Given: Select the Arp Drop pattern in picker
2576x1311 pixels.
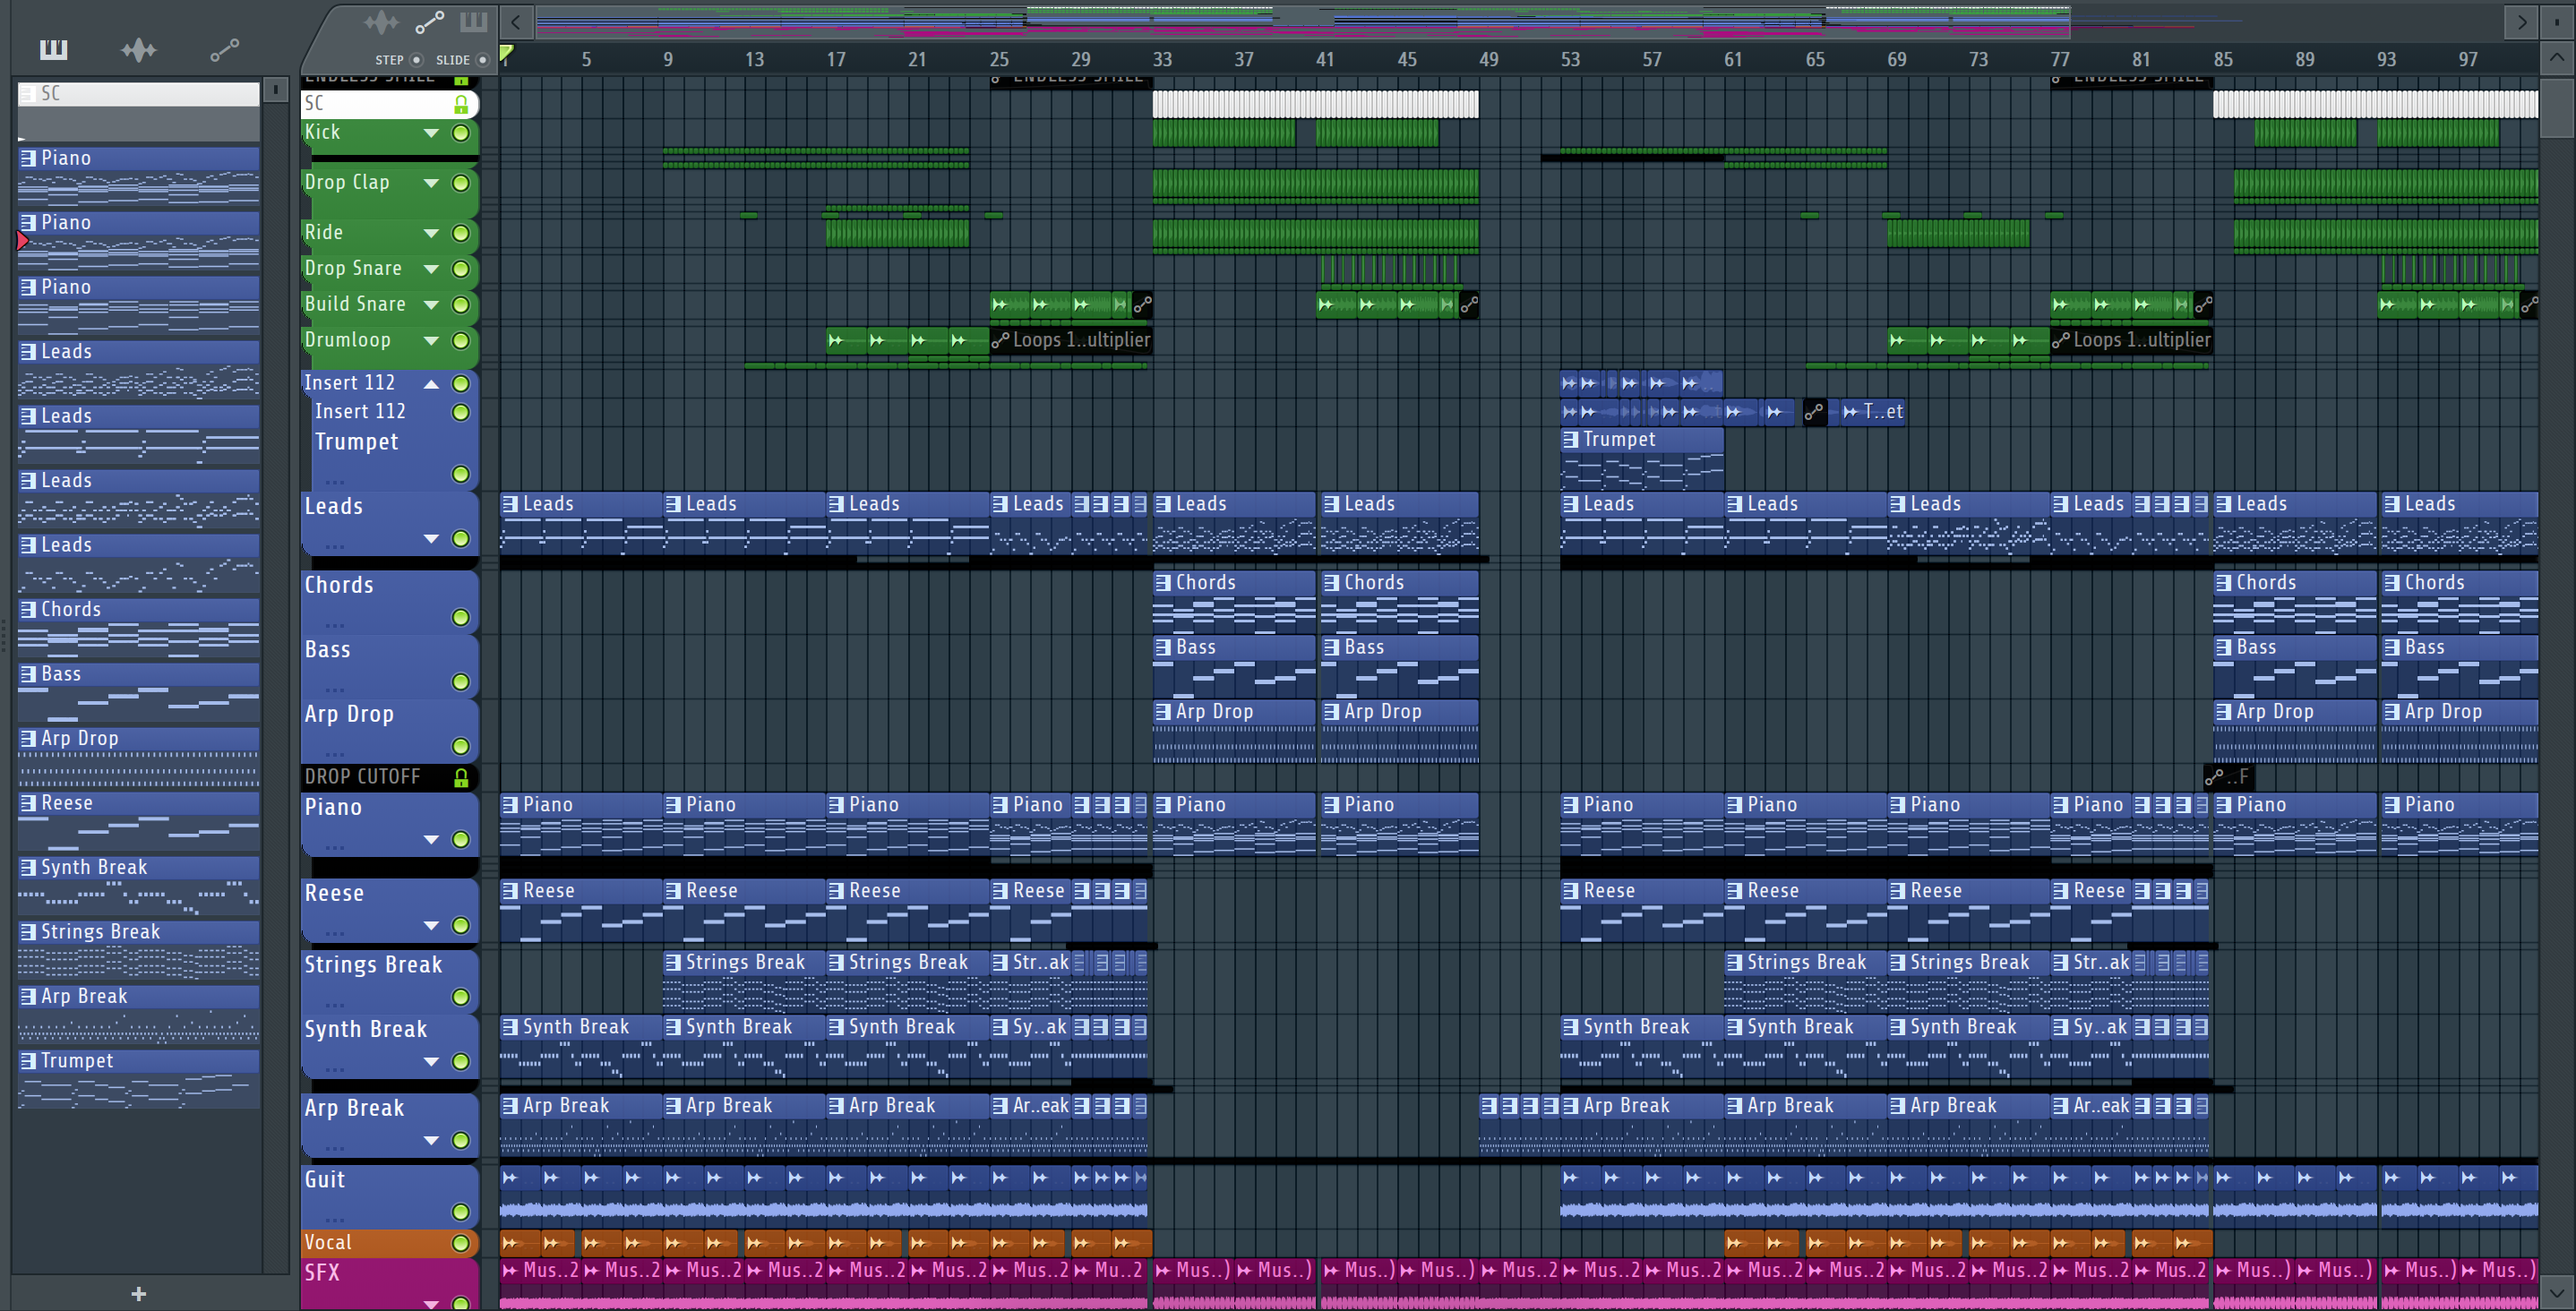Looking at the screenshot, I should tap(139, 757).
